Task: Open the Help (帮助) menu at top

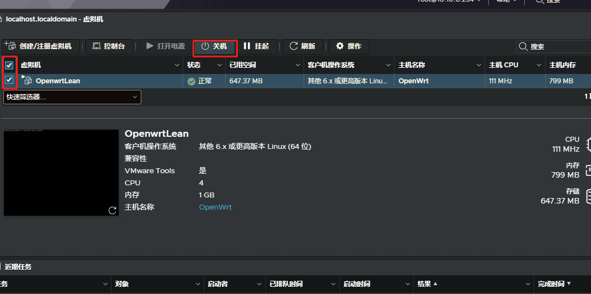Action: tap(506, 1)
